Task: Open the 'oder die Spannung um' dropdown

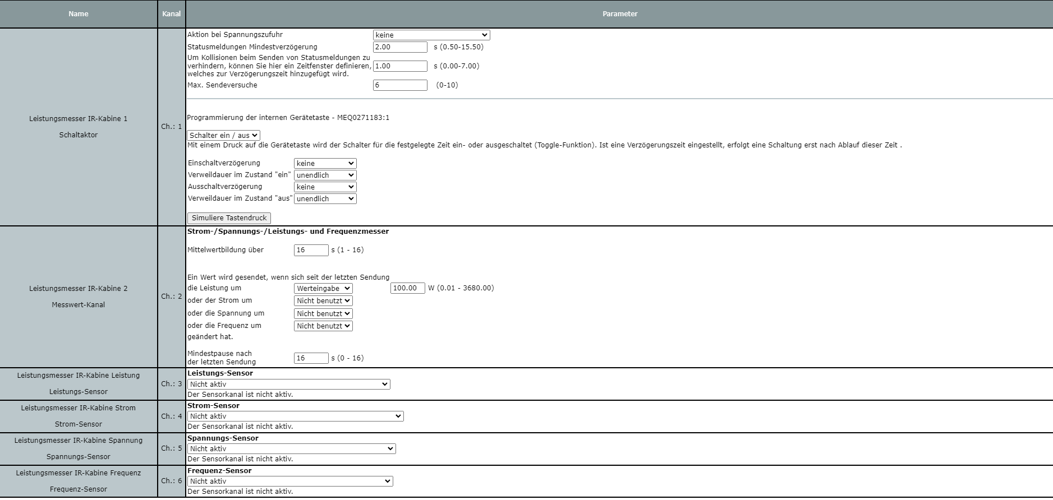Action: (323, 314)
